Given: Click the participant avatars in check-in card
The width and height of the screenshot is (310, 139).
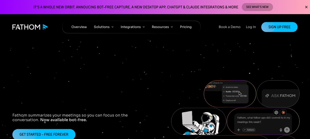Looking at the screenshot, I should pos(212,87).
